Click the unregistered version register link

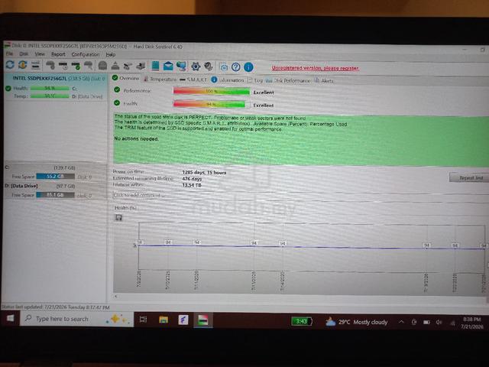316,68
